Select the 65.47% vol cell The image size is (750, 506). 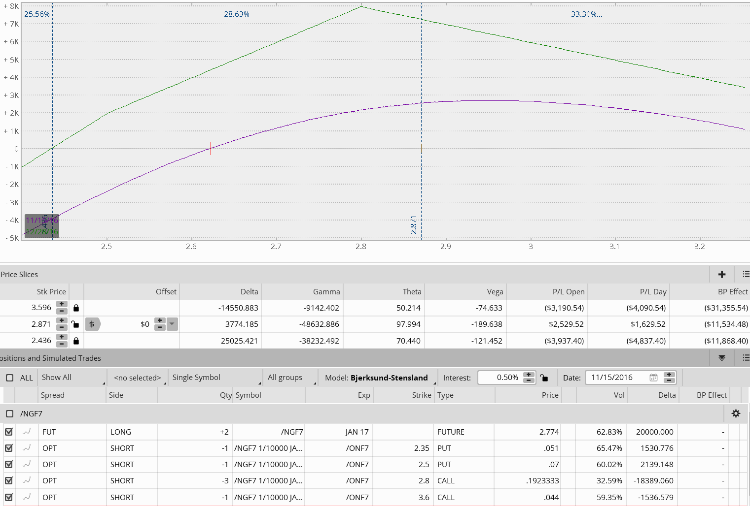pyautogui.click(x=602, y=448)
